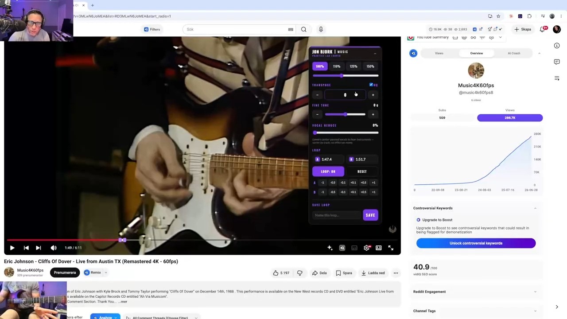The height and width of the screenshot is (319, 567).
Task: Seek on the video progress bar
Action: point(202,240)
